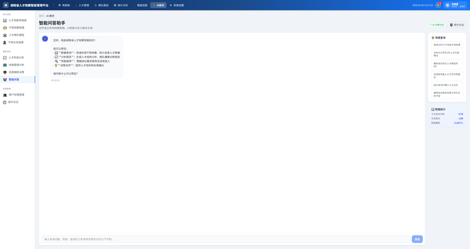Click the 发送 send button
This screenshot has width=470, height=249.
417,239
